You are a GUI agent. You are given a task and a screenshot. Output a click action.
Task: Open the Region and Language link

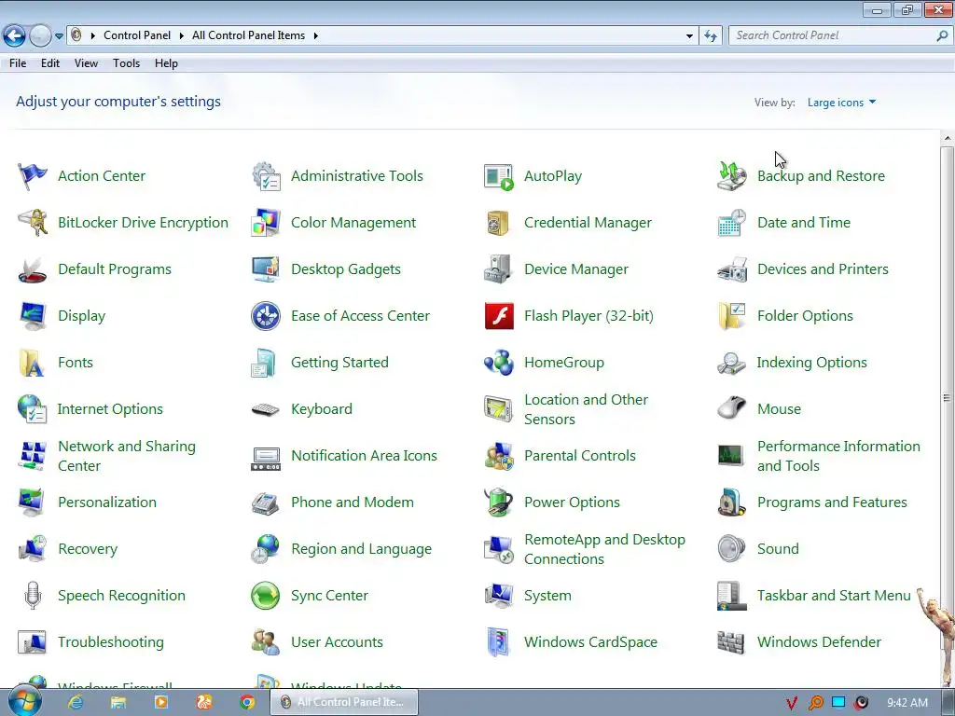pyautogui.click(x=361, y=549)
